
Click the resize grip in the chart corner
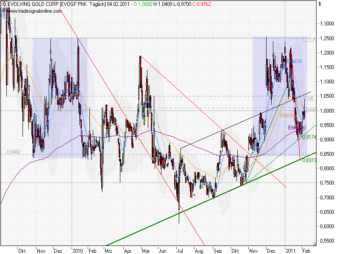314,244
